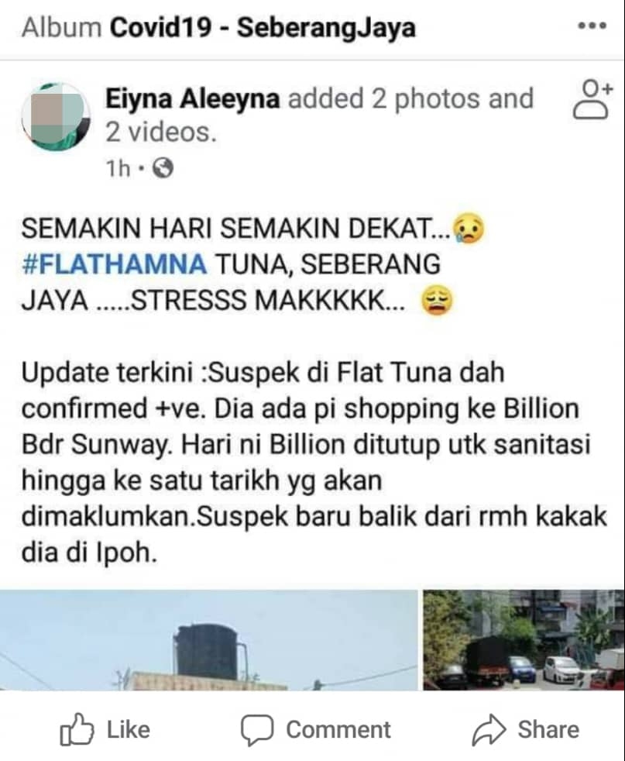Open the water tank photo thumbnail
The height and width of the screenshot is (761, 625).
(208, 639)
